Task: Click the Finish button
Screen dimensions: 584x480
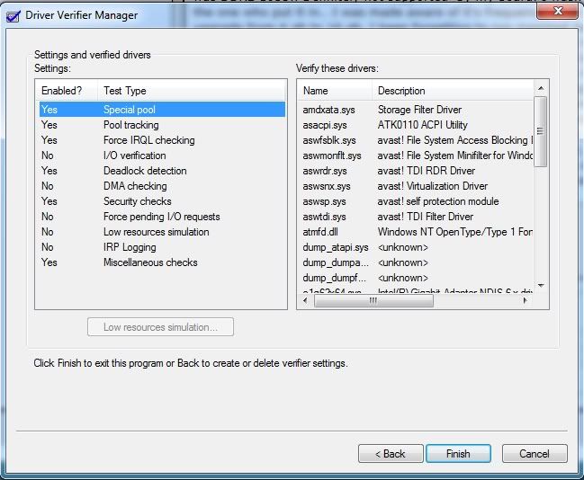Action: click(x=458, y=454)
